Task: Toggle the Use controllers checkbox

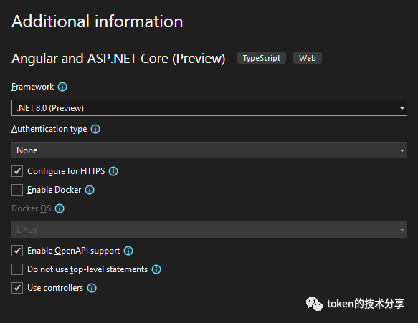Action: (x=17, y=288)
